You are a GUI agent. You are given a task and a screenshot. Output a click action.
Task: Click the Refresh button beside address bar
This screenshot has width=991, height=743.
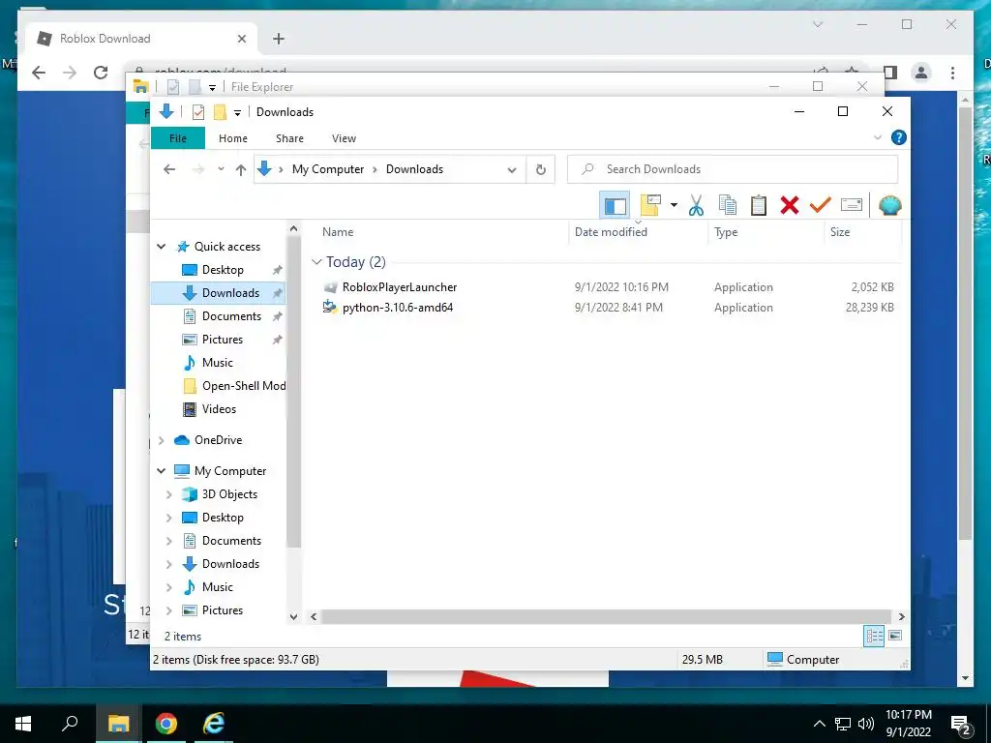(x=541, y=169)
